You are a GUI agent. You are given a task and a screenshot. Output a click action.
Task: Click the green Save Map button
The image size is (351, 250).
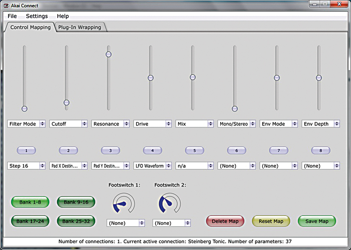click(x=317, y=221)
